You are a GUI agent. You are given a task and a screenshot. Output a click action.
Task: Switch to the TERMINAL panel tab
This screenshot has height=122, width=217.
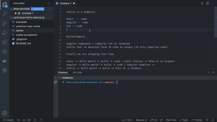coord(63,73)
